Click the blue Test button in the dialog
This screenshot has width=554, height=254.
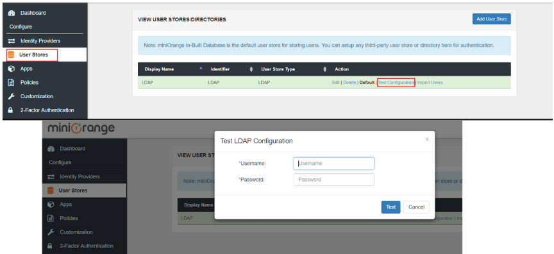click(x=390, y=207)
